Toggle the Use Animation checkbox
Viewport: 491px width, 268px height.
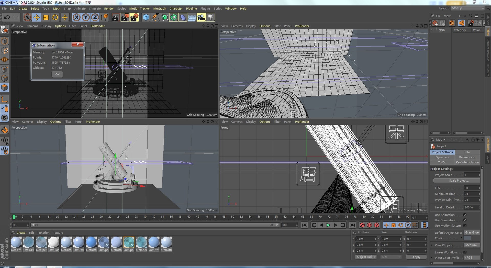point(465,215)
